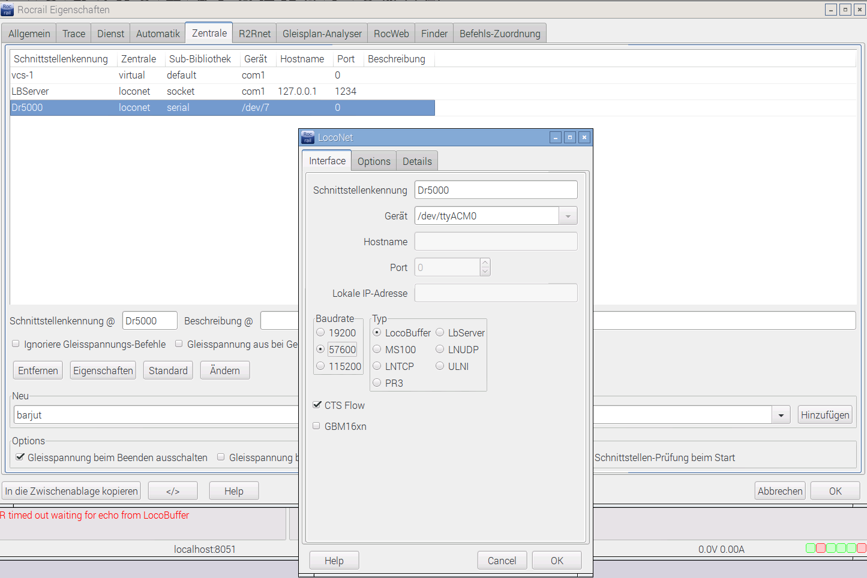Choose the 115200 baudrate
The height and width of the screenshot is (578, 867).
tap(320, 366)
